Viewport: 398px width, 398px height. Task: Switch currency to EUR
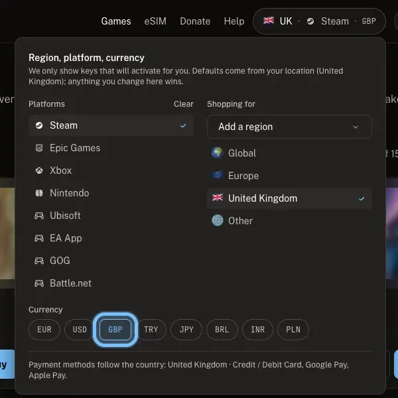tap(44, 330)
